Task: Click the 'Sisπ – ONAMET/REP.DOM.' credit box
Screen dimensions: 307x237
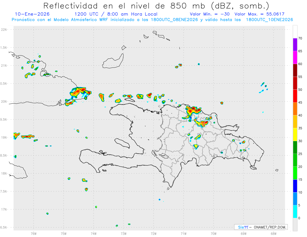Action: coord(261,227)
